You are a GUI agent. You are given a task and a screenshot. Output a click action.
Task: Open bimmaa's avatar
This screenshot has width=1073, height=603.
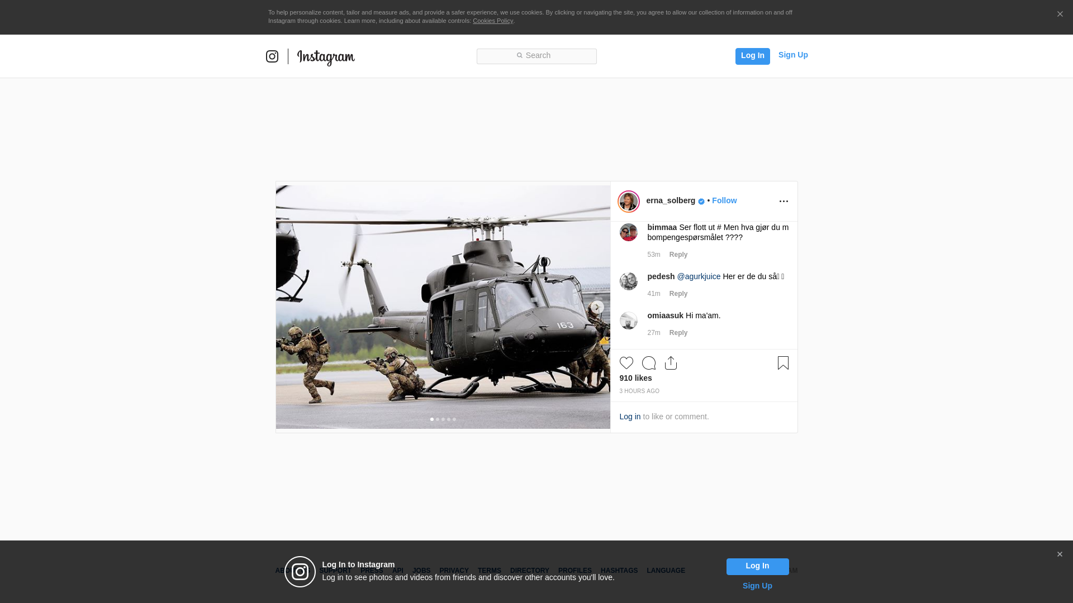(x=629, y=232)
